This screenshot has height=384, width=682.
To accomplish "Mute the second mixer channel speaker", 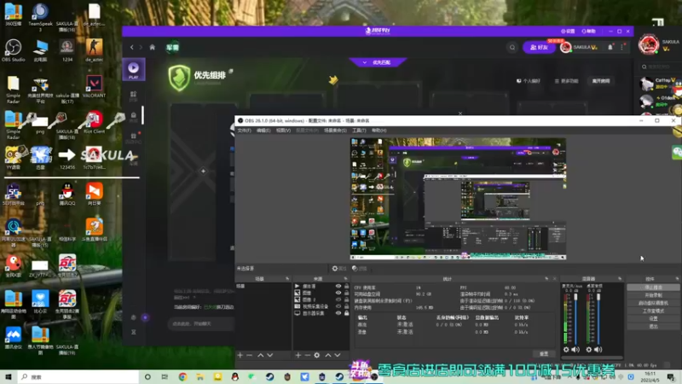I will coord(598,350).
